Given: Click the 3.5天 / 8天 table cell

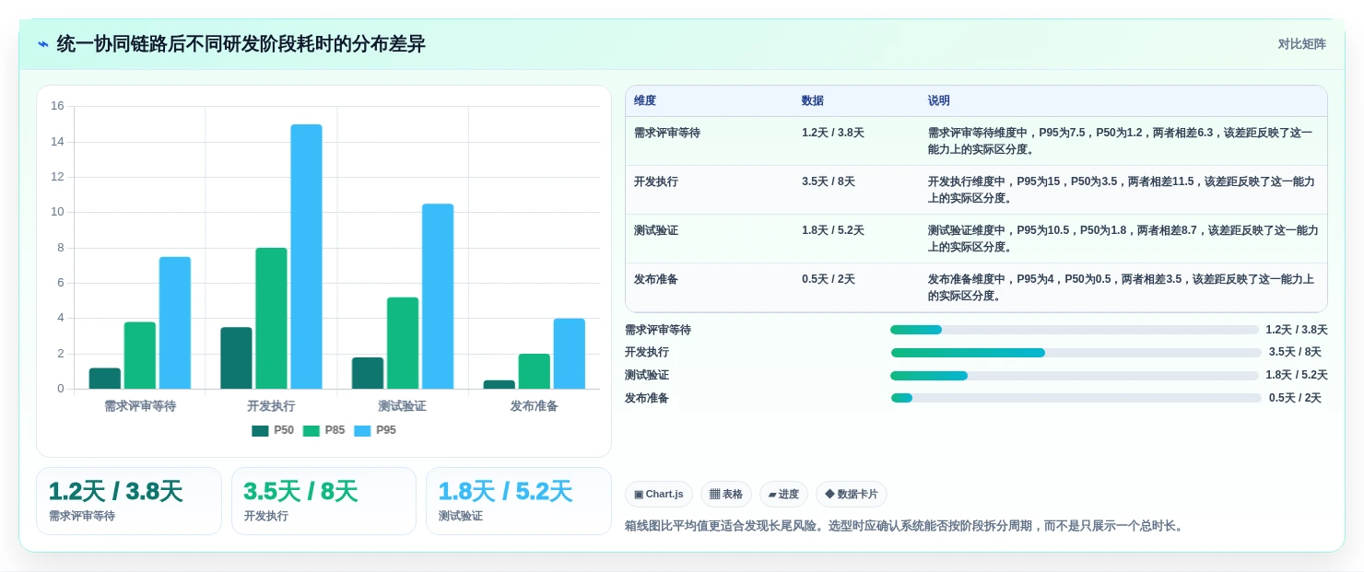Looking at the screenshot, I should (x=856, y=190).
